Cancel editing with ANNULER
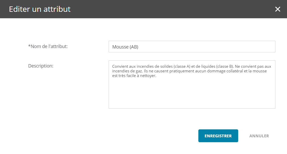This screenshot has width=287, height=154. click(259, 136)
